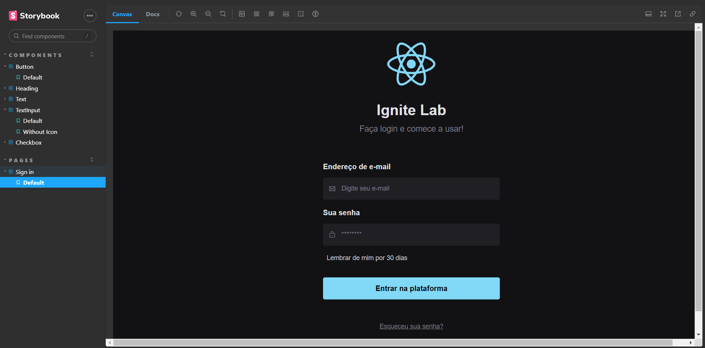The image size is (705, 348).
Task: Click the Esqueceu sua senha? link
Action: (x=411, y=326)
